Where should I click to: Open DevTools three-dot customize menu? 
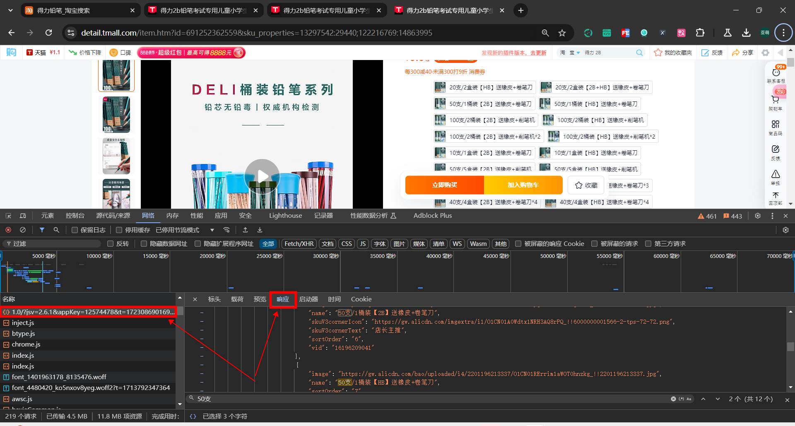772,216
